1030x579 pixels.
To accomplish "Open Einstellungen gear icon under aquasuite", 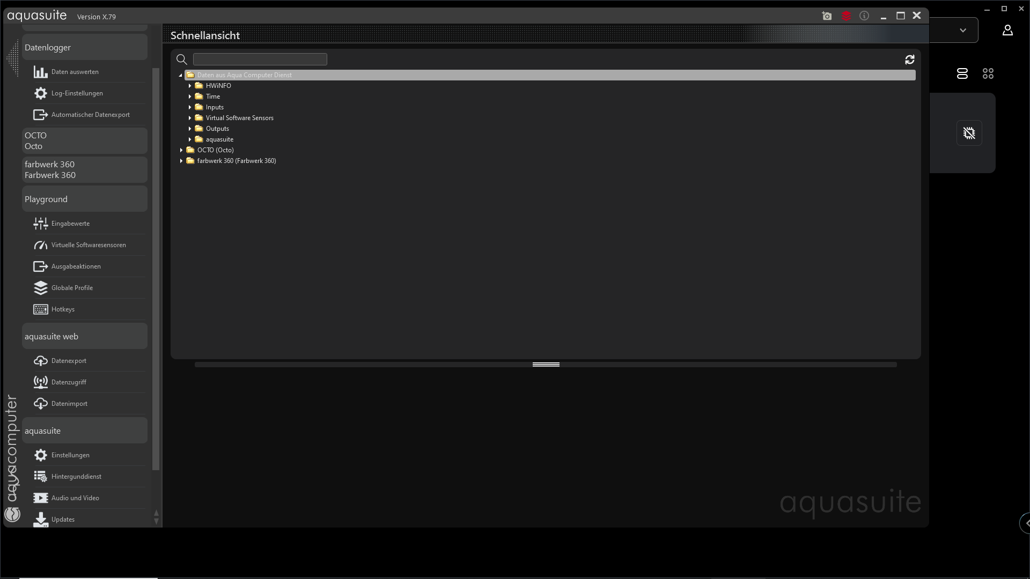I will point(41,455).
